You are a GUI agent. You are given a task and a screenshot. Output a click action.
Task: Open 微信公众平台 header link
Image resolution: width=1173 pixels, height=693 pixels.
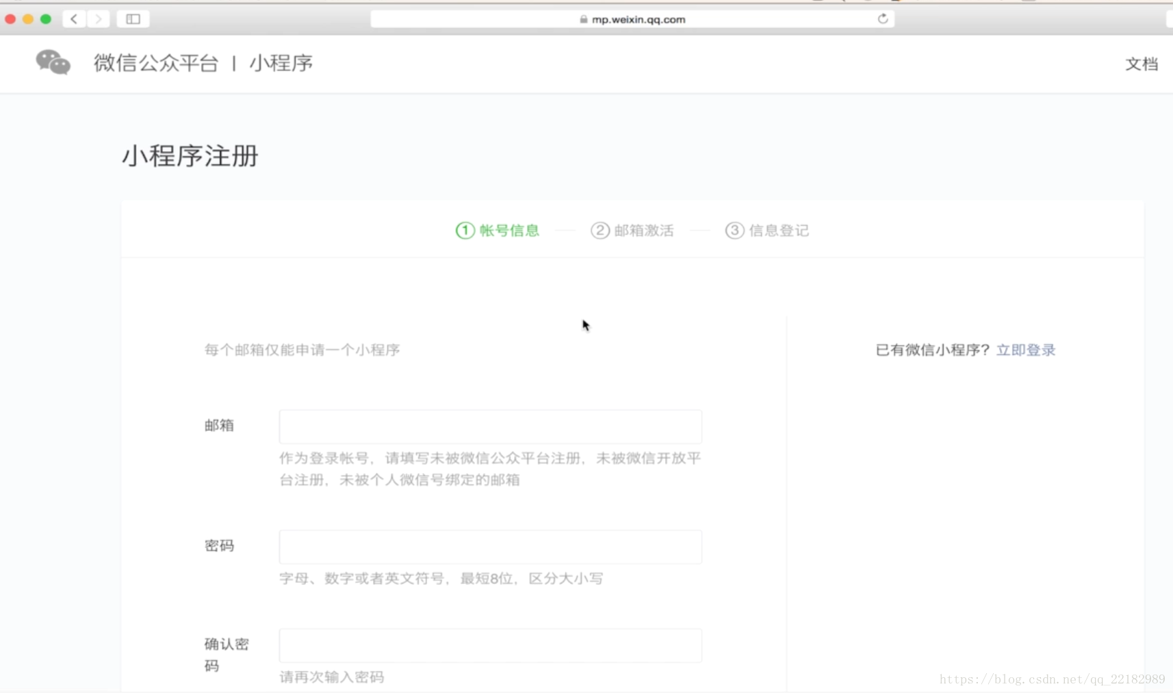[x=156, y=63]
